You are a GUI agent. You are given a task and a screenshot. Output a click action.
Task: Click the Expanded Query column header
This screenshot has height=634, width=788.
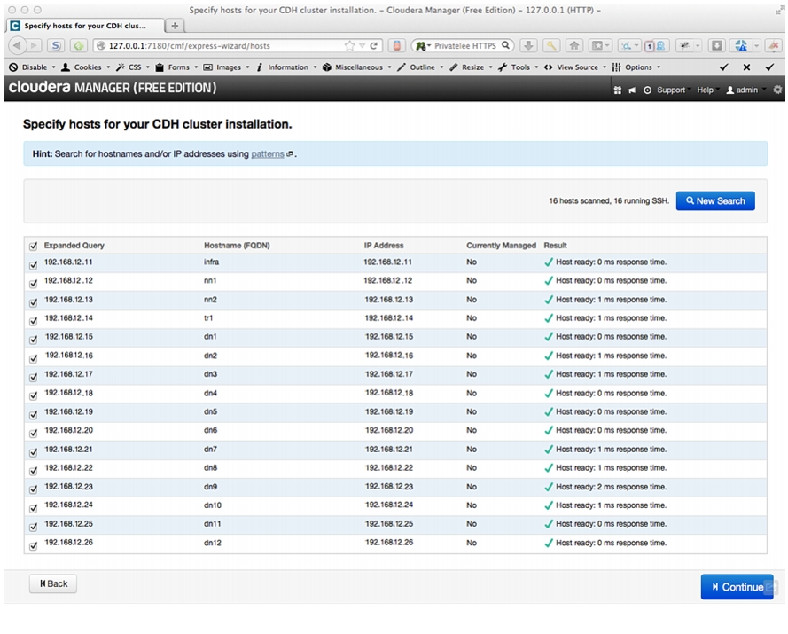pyautogui.click(x=74, y=246)
